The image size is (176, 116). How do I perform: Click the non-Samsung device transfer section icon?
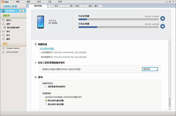point(35,63)
